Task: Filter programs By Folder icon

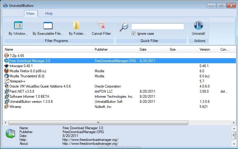Action: coord(76,25)
